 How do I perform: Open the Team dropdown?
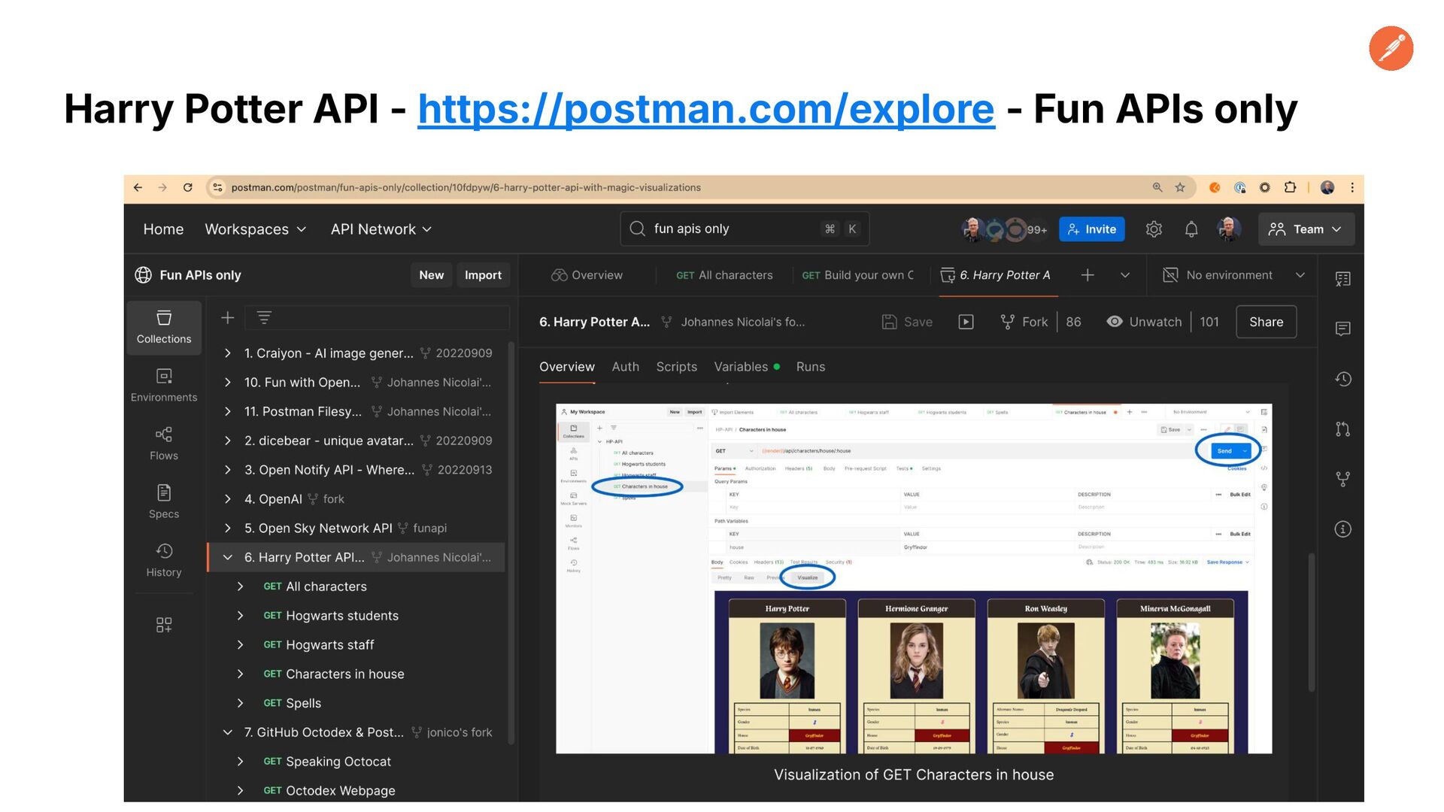coord(1306,229)
